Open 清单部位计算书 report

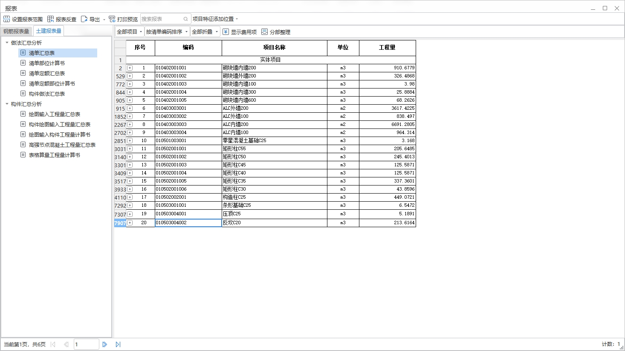click(47, 63)
